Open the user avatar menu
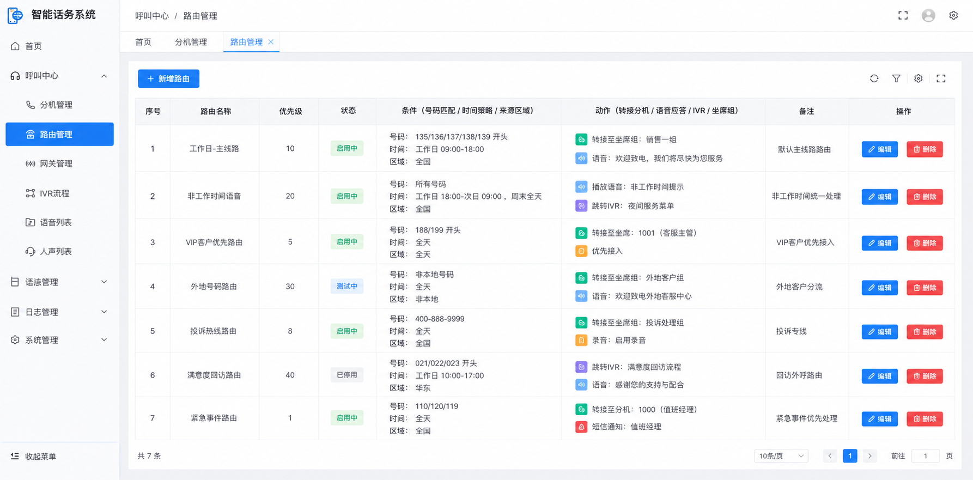The width and height of the screenshot is (973, 480). 928,15
